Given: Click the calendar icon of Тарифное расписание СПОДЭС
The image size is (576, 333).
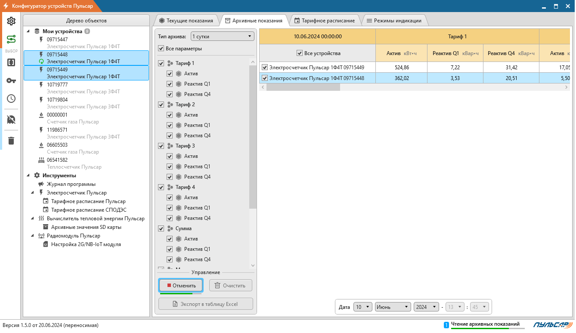Looking at the screenshot, I should (46, 210).
